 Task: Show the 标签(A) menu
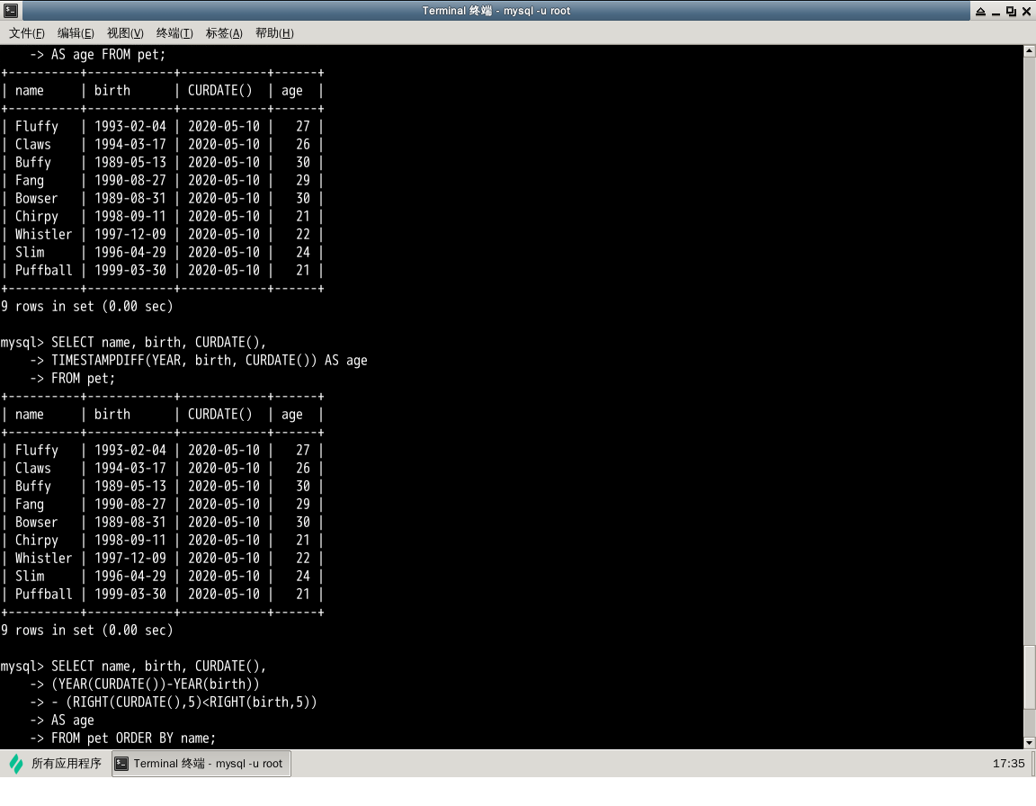coord(224,33)
